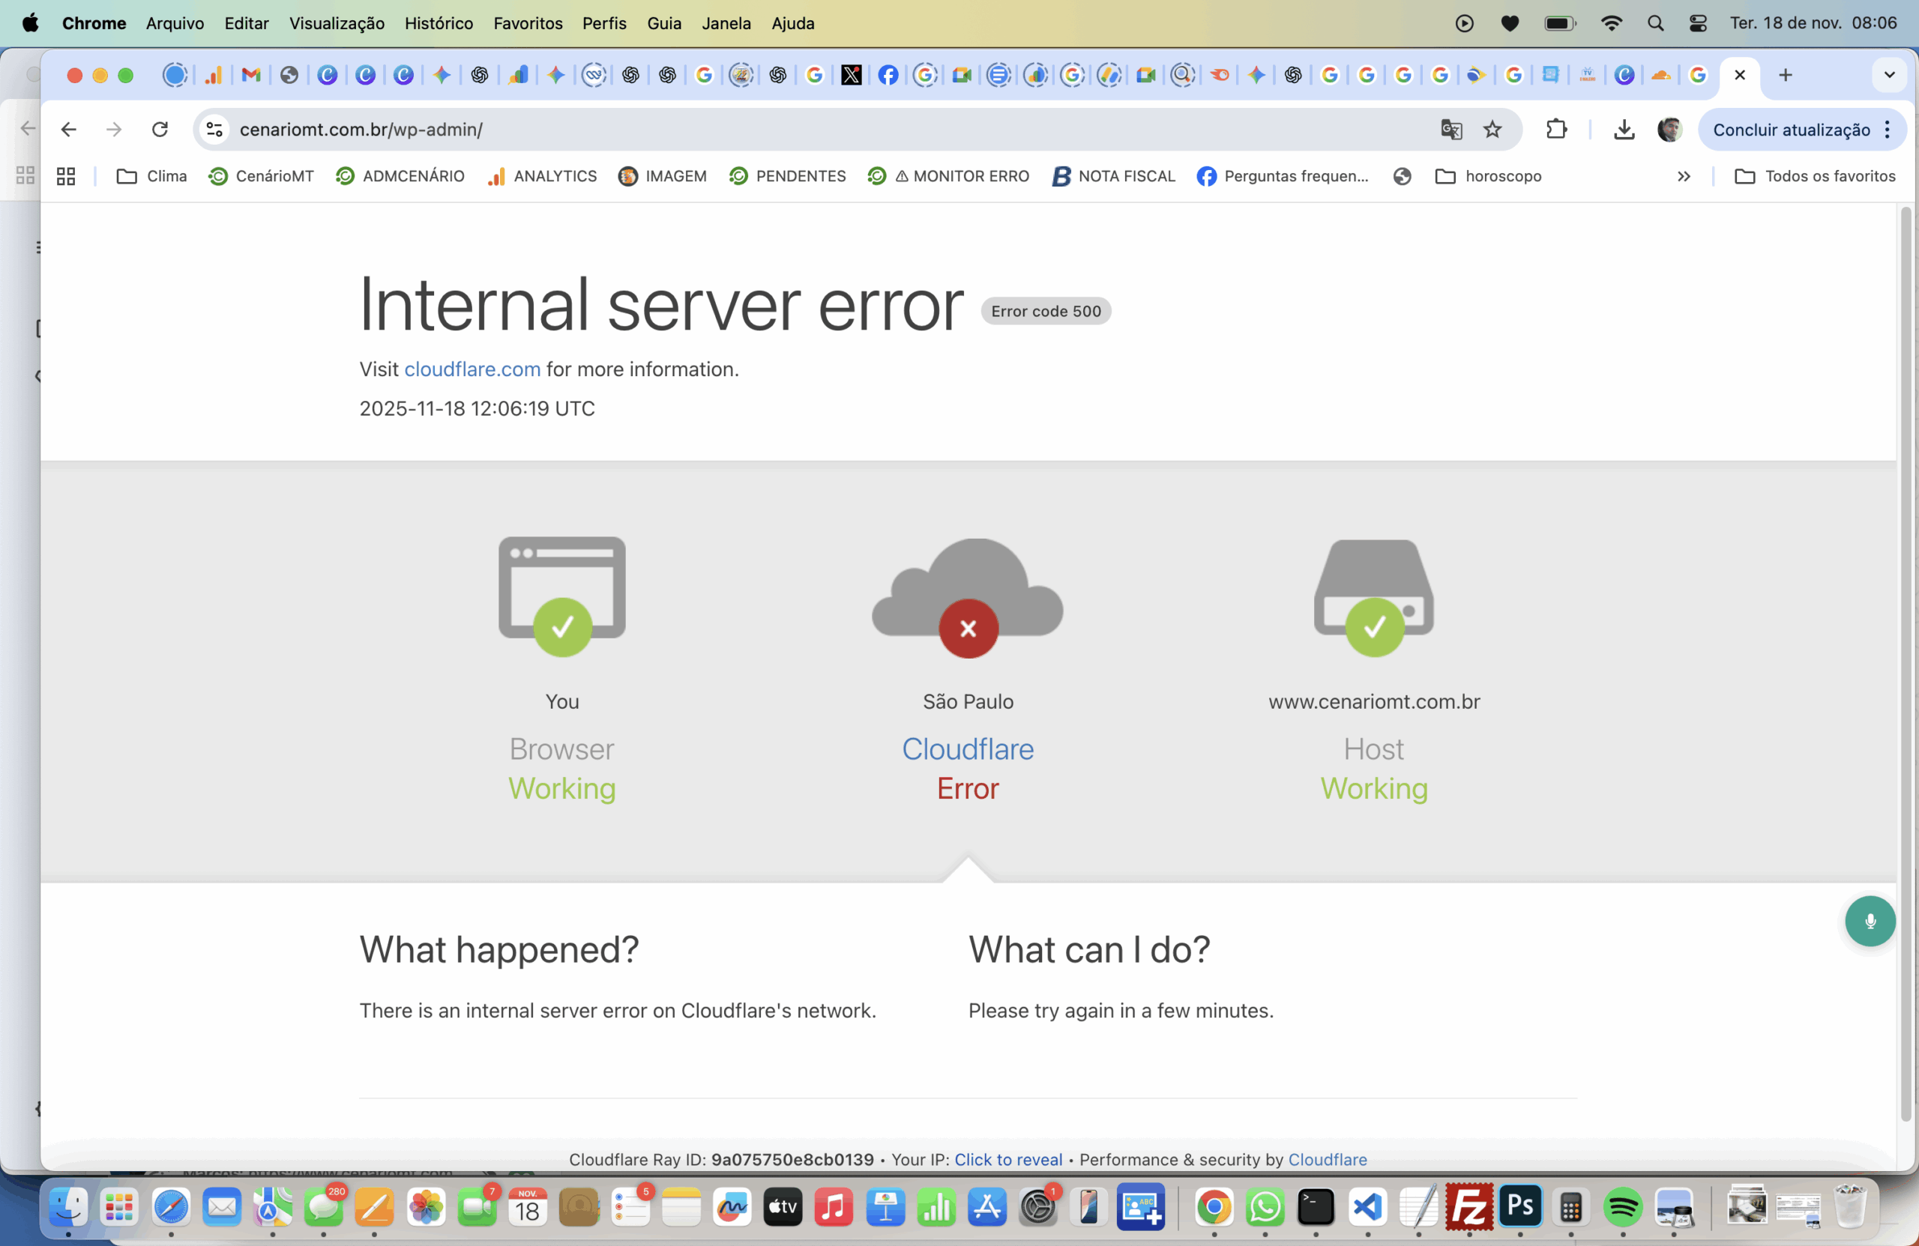This screenshot has width=1919, height=1246.
Task: Open the Downloads icon in the toolbar
Action: (1624, 129)
